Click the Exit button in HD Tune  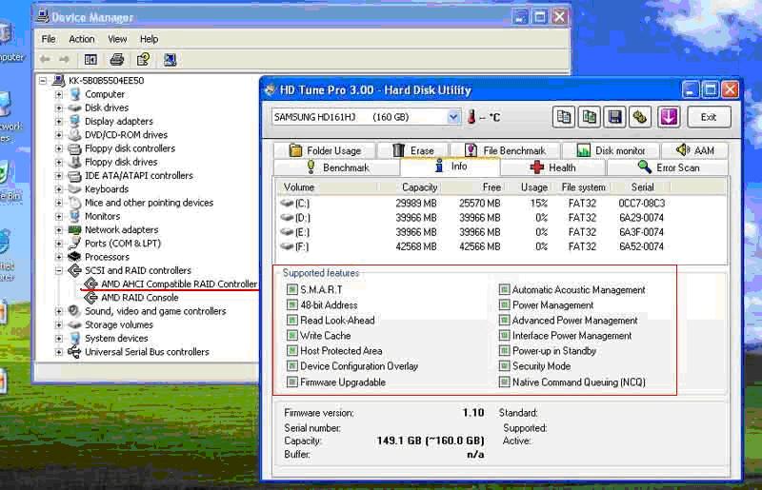tap(709, 117)
